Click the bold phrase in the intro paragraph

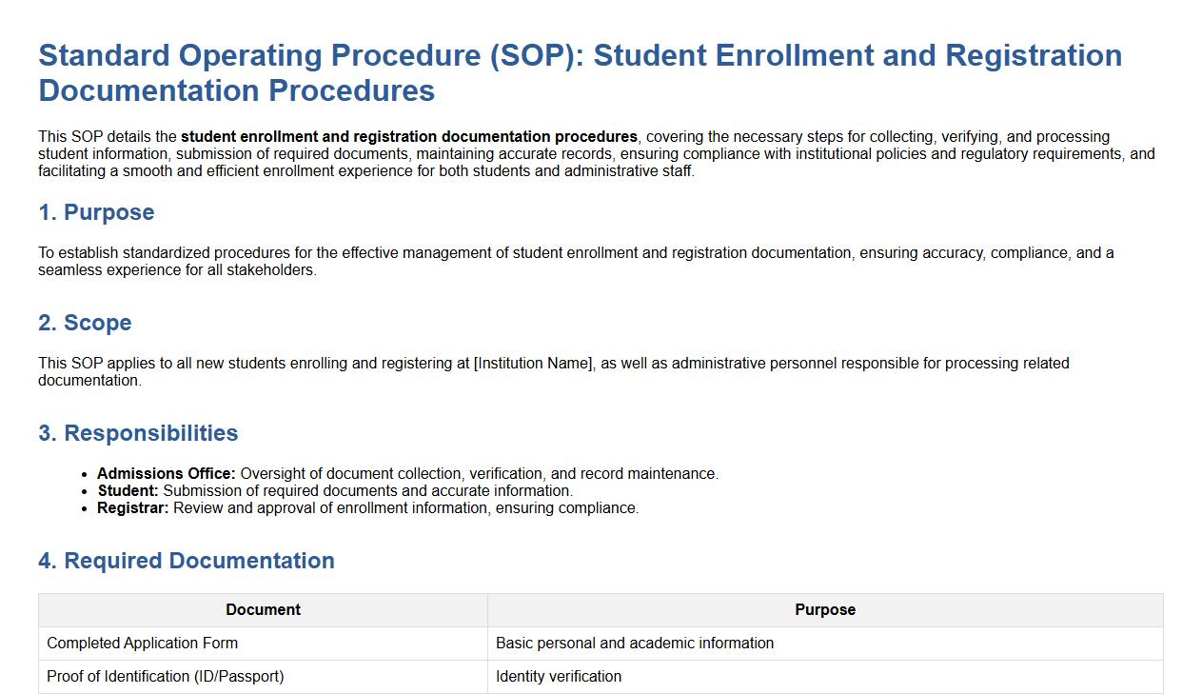pos(409,137)
